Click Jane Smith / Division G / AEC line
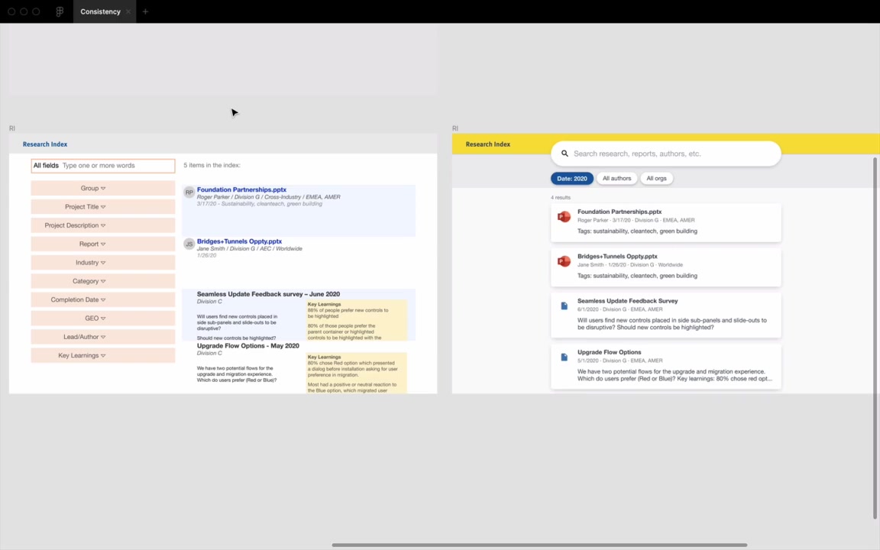The height and width of the screenshot is (550, 880). (249, 248)
